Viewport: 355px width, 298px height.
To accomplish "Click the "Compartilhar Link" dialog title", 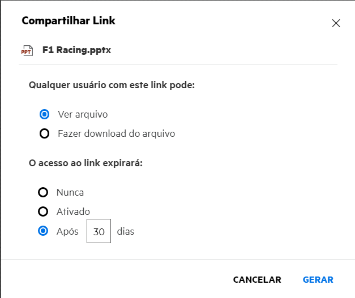I will point(69,21).
